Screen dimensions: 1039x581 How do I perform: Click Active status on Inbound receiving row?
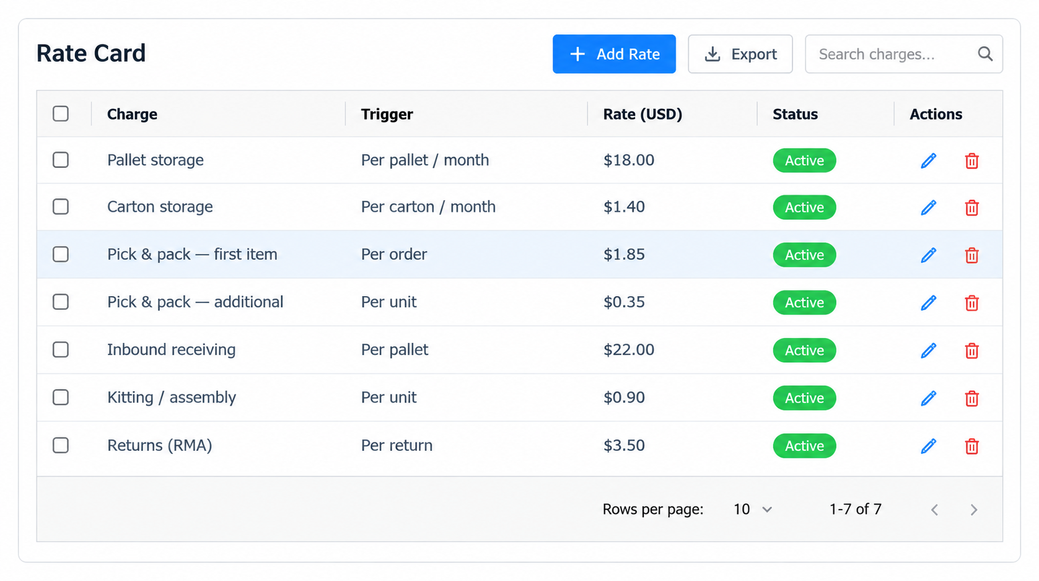[804, 350]
